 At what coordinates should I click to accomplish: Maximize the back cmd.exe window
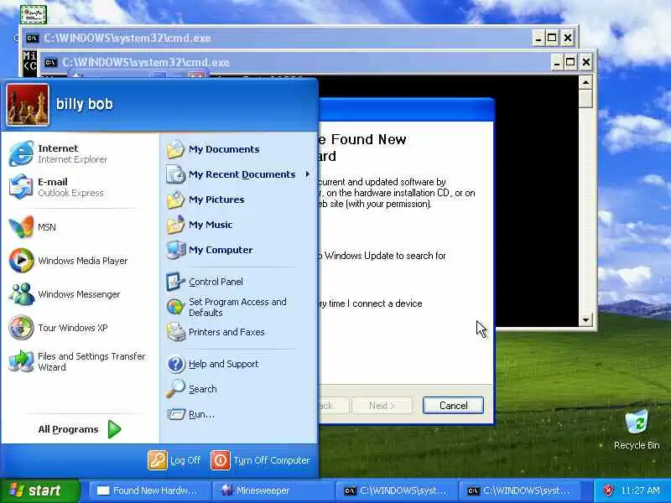pyautogui.click(x=552, y=38)
